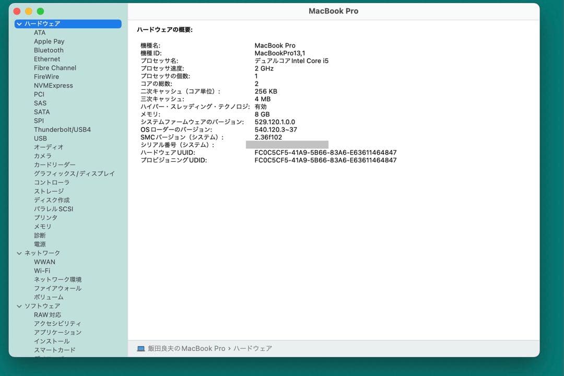This screenshot has width=564, height=376.
Task: Select the highlighted ハードウェア category row
Action: [68, 23]
